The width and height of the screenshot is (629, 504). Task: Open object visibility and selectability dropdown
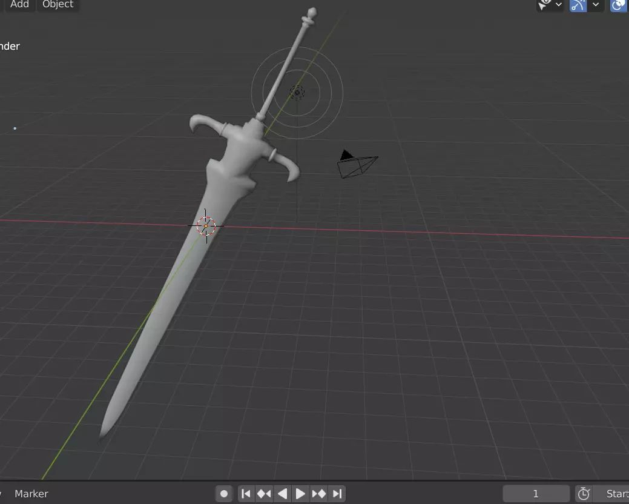point(550,5)
